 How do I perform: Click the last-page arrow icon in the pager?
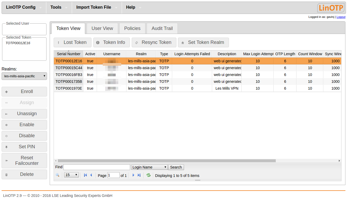pos(139,175)
